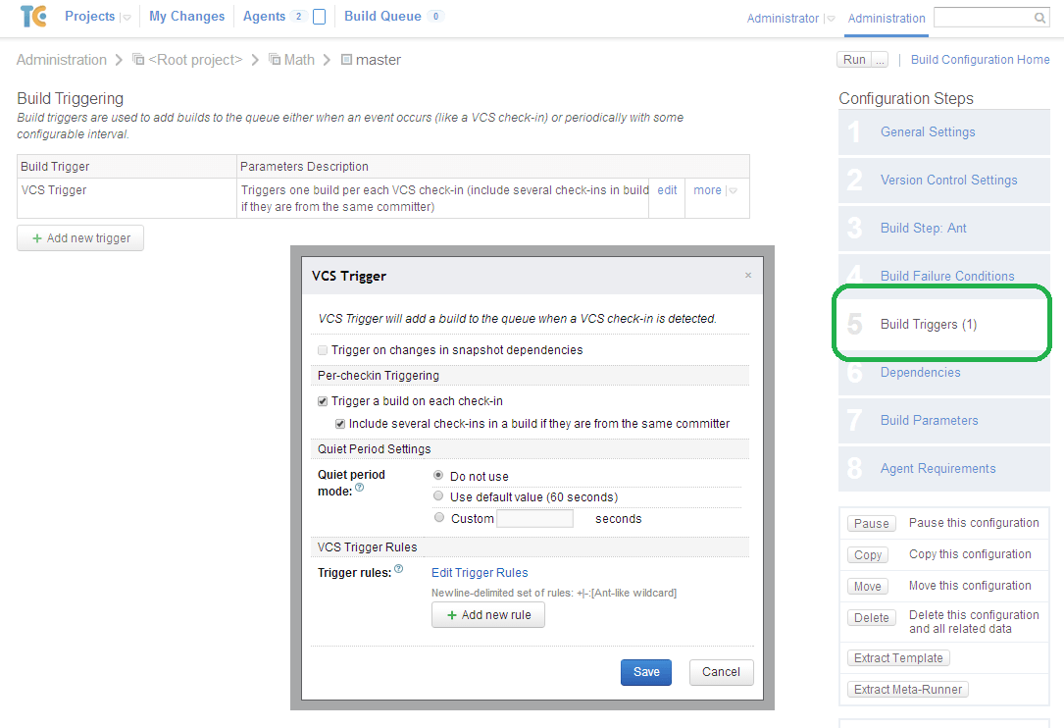Uncheck Include several check-ins from same committer
Image resolution: width=1064 pixels, height=728 pixels.
pos(340,424)
